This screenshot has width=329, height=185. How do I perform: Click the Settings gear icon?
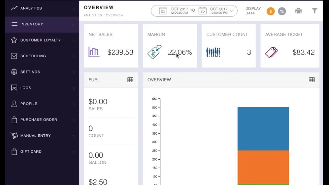(14, 72)
